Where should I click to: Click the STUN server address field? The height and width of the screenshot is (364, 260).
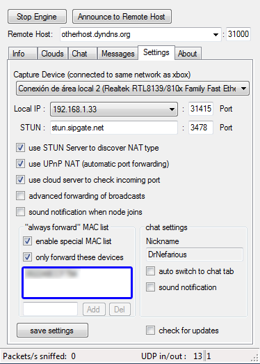point(114,128)
